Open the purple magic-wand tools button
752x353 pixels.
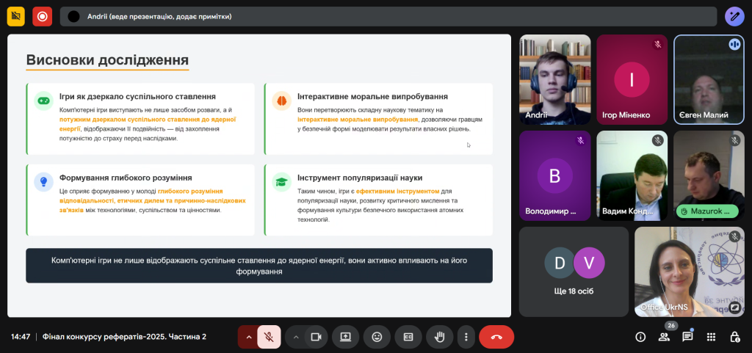click(x=734, y=16)
